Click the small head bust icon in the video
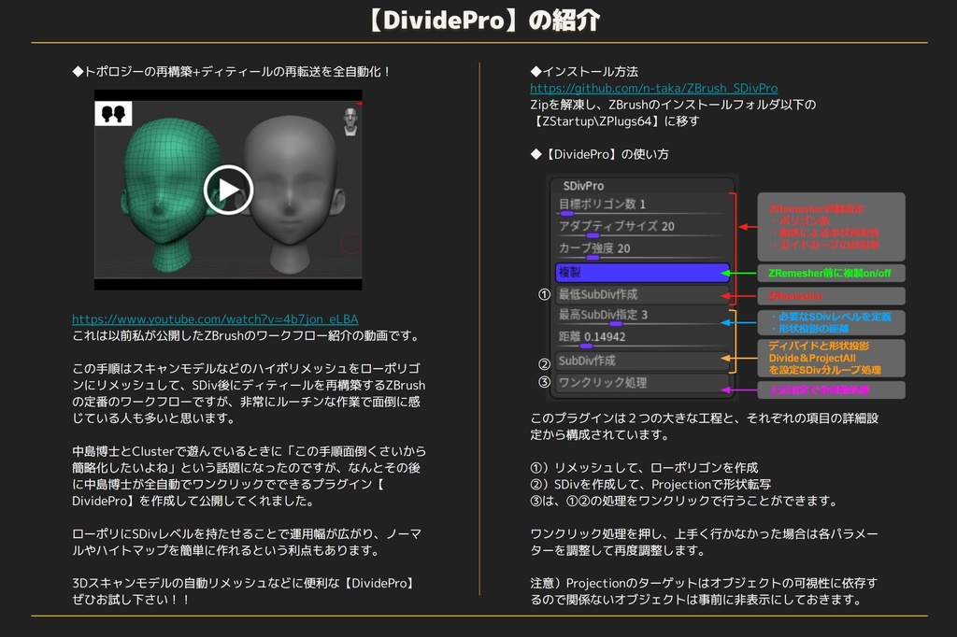Screen dimensions: 957x637 [350, 121]
